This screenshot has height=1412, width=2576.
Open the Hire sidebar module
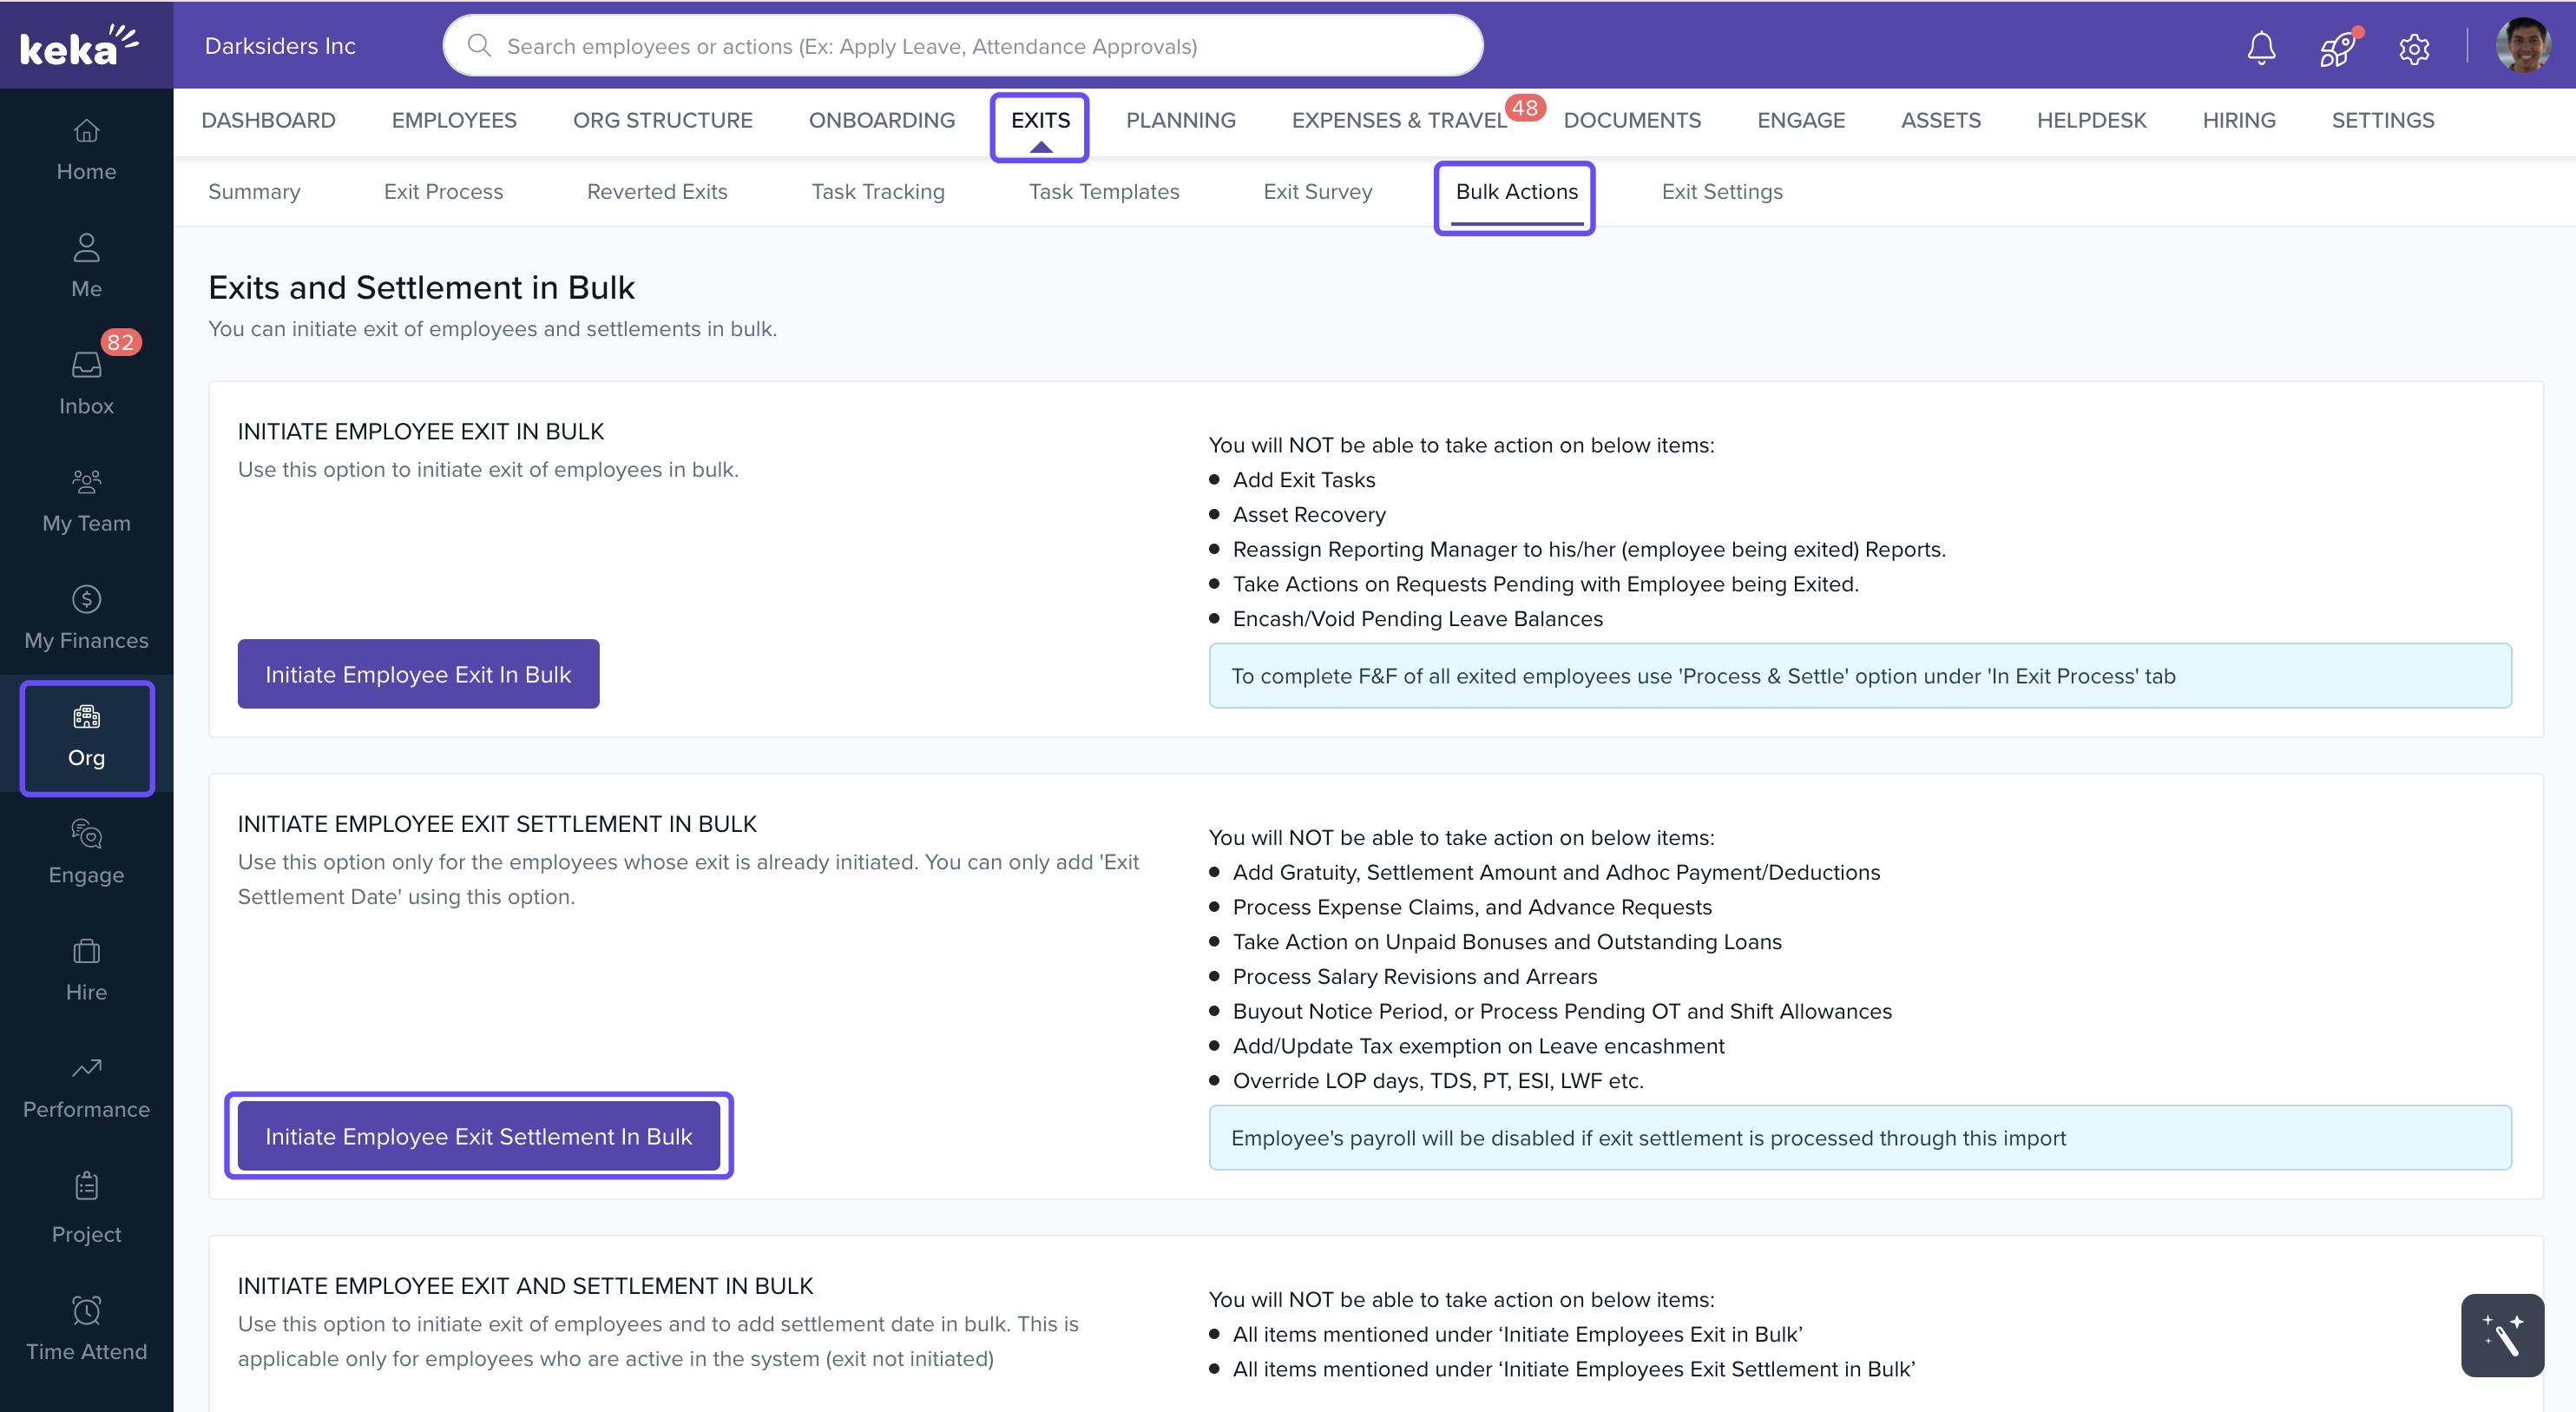[86, 968]
